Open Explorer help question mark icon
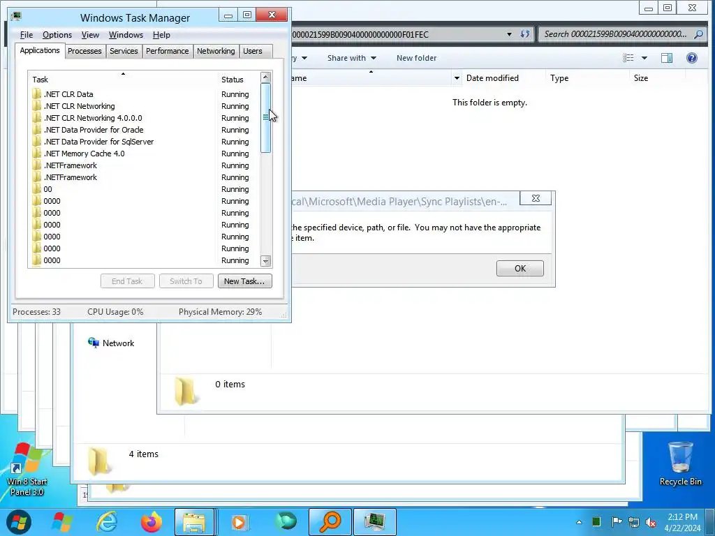This screenshot has height=536, width=715. [691, 58]
